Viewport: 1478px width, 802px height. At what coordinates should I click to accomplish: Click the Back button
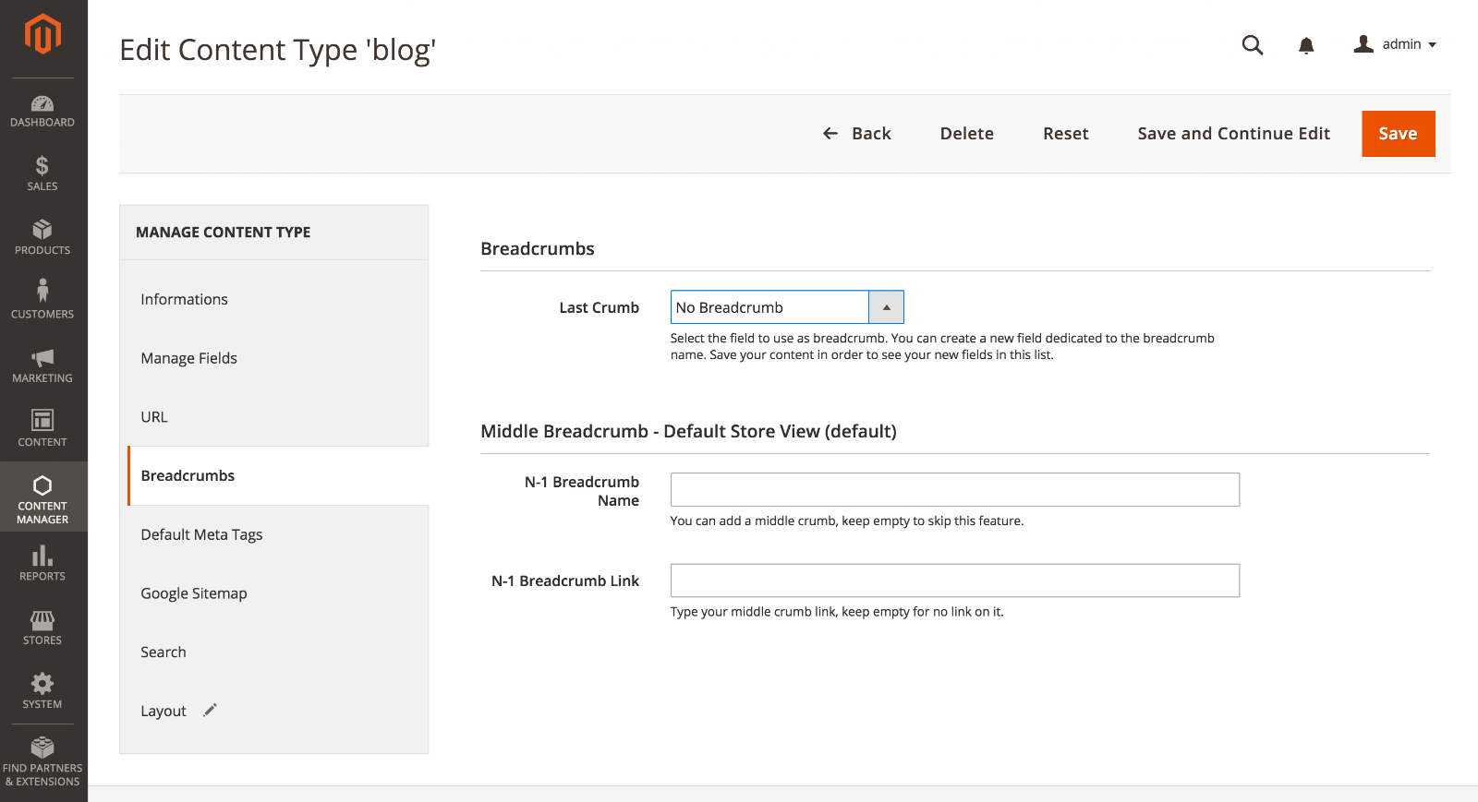[856, 134]
